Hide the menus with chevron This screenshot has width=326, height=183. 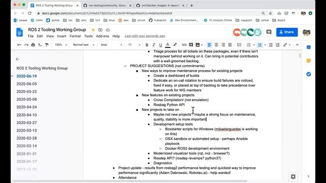tap(297, 45)
